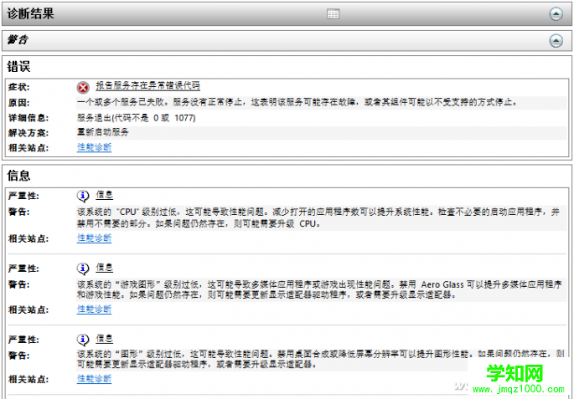The width and height of the screenshot is (574, 399).
Task: Open the 信息 link above the 桌面合成 warning
Action: [104, 338]
